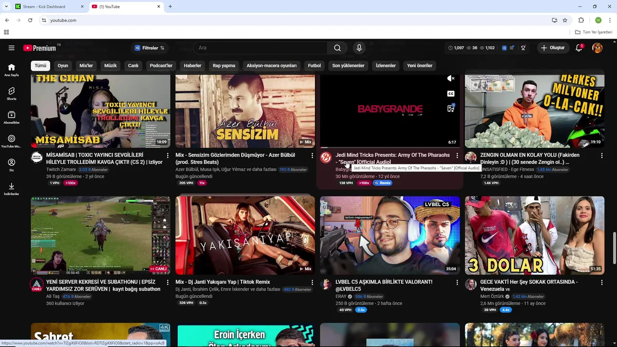617x347 pixels.
Task: Open the YAKIŞANI YAP mix thumbnail
Action: [245, 235]
